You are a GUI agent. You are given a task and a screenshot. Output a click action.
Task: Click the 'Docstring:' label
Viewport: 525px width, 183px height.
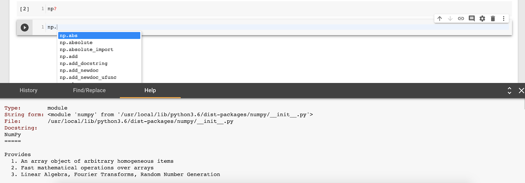click(21, 128)
